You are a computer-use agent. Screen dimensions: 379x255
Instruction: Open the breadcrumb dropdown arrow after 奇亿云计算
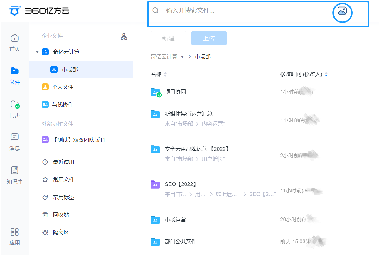(182, 57)
